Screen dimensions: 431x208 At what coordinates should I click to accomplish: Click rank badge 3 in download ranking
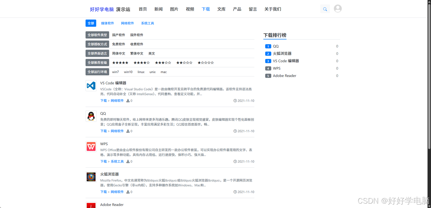pyautogui.click(x=268, y=61)
